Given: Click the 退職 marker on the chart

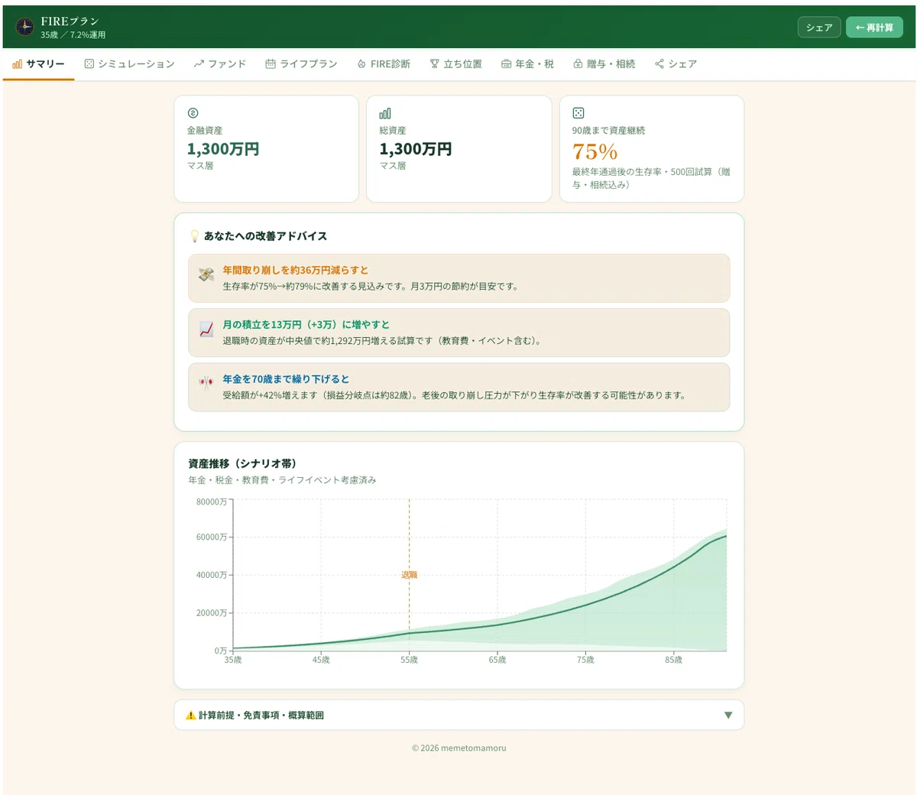Looking at the screenshot, I should tap(409, 575).
